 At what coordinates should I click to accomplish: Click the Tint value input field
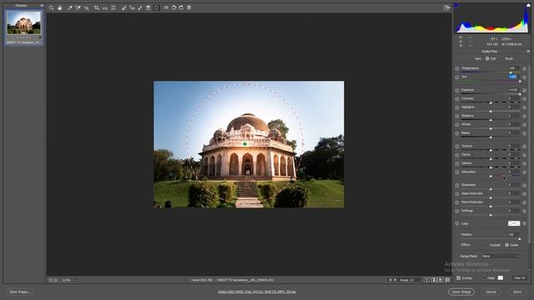[513, 77]
